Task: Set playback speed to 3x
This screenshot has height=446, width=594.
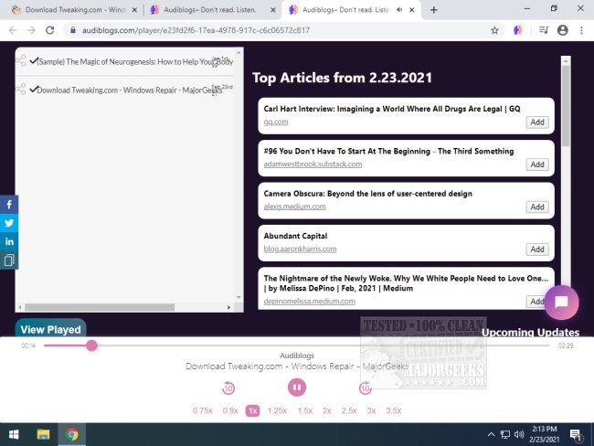Action: [371, 410]
